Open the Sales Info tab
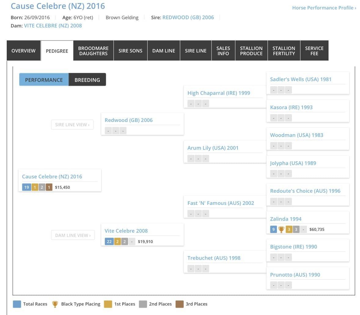Screen dimensions: 360x315 pyautogui.click(x=223, y=51)
